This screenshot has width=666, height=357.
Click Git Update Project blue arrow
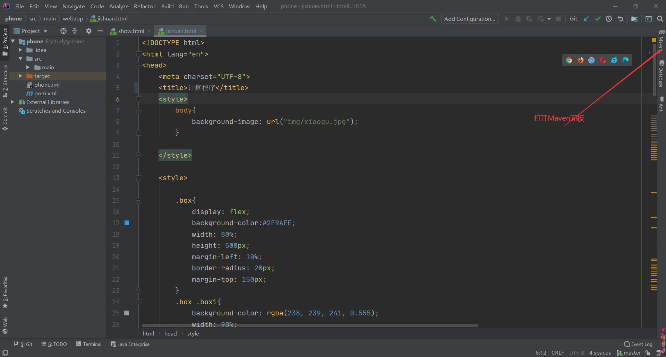point(586,19)
